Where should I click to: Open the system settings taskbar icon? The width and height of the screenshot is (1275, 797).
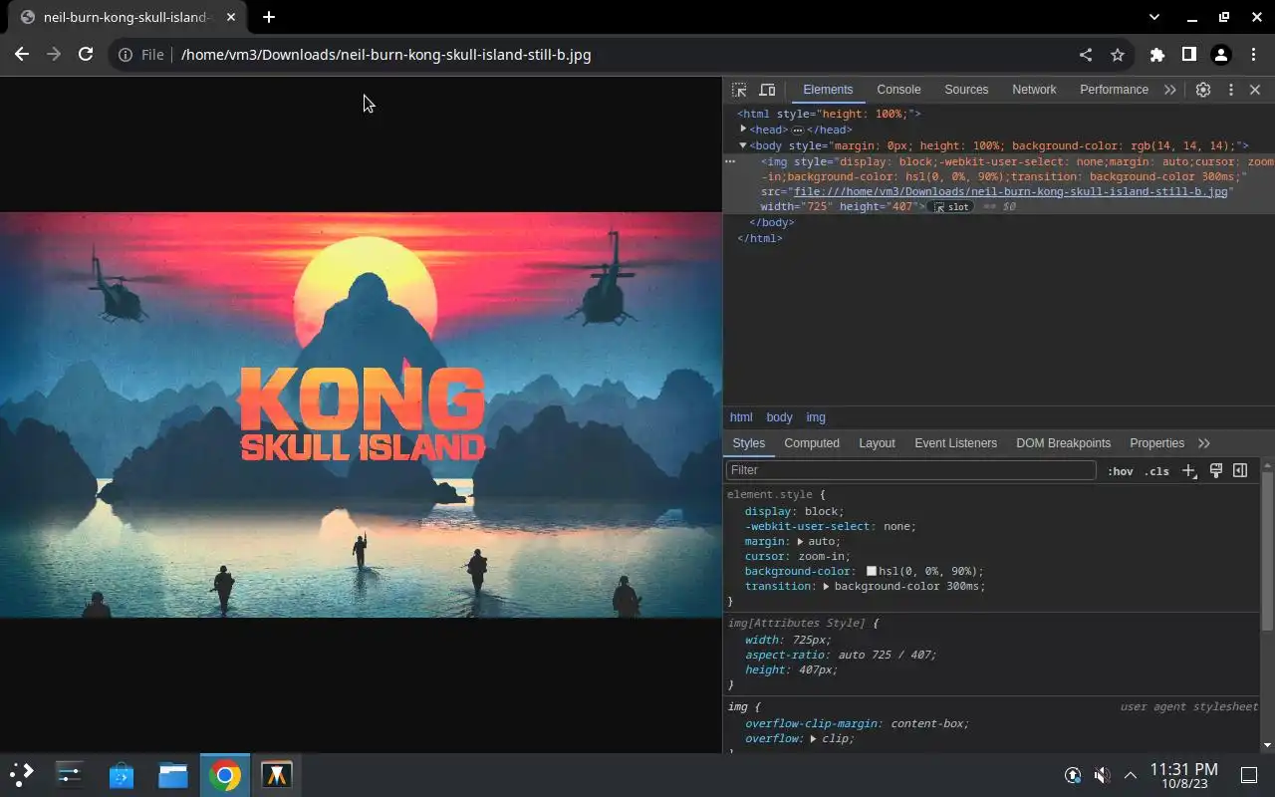tap(70, 775)
